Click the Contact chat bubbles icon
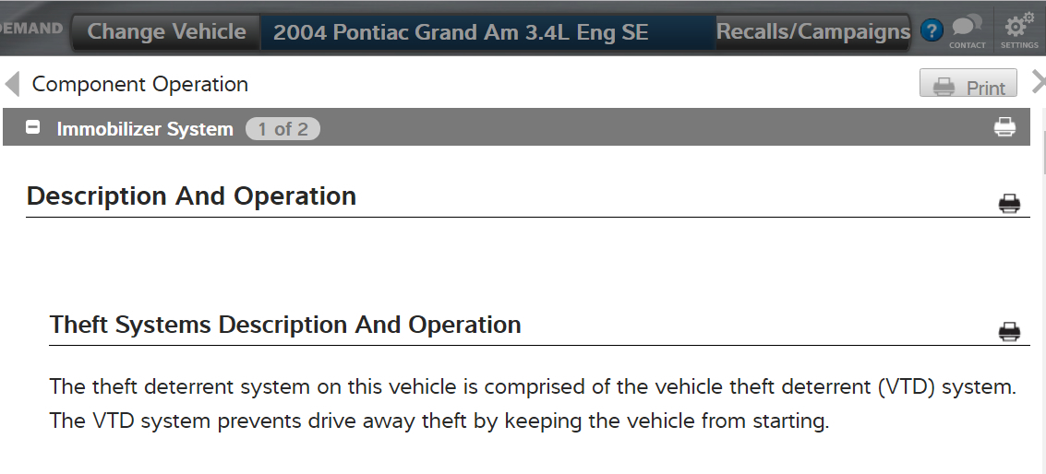This screenshot has width=1046, height=474. pos(967,30)
